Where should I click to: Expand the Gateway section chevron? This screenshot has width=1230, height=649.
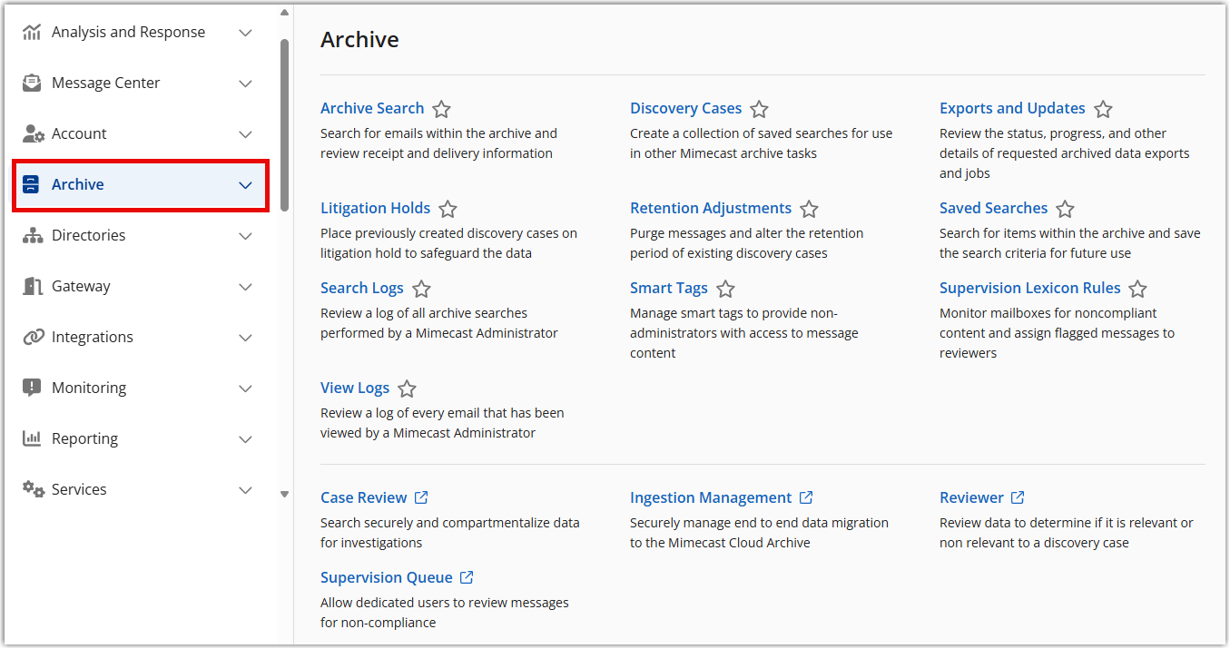click(x=245, y=287)
